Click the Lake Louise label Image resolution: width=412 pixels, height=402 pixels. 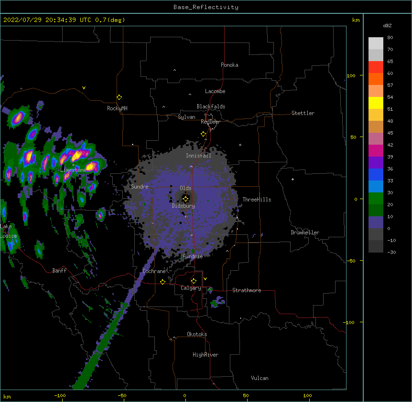9,231
